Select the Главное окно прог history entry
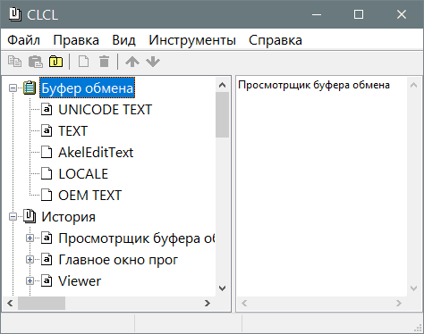This screenshot has height=334, width=424. pyautogui.click(x=118, y=260)
